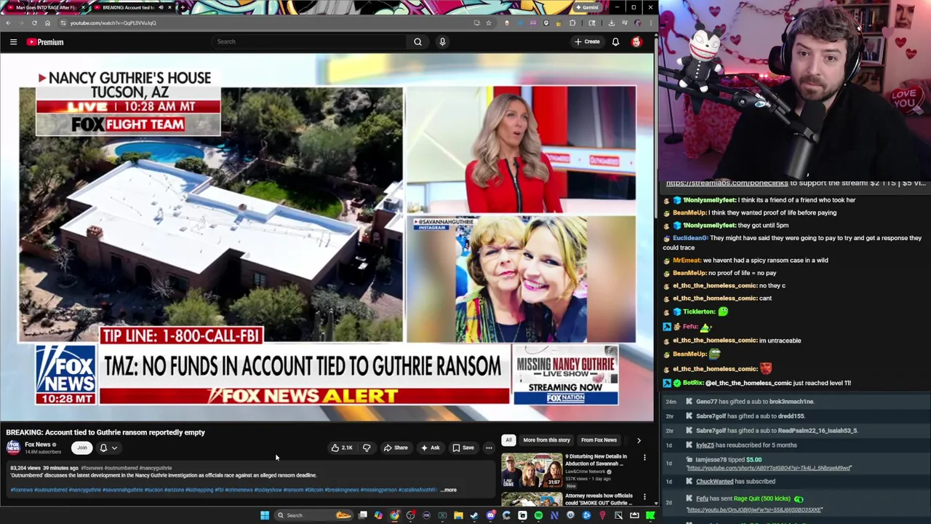This screenshot has width=931, height=524.
Task: Go back in browser history
Action: point(8,23)
